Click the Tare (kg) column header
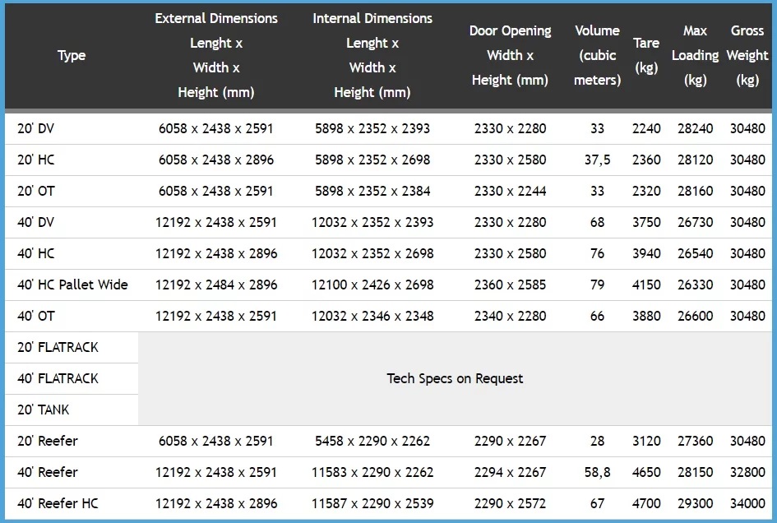Screen dimensions: 777x523 [646, 55]
